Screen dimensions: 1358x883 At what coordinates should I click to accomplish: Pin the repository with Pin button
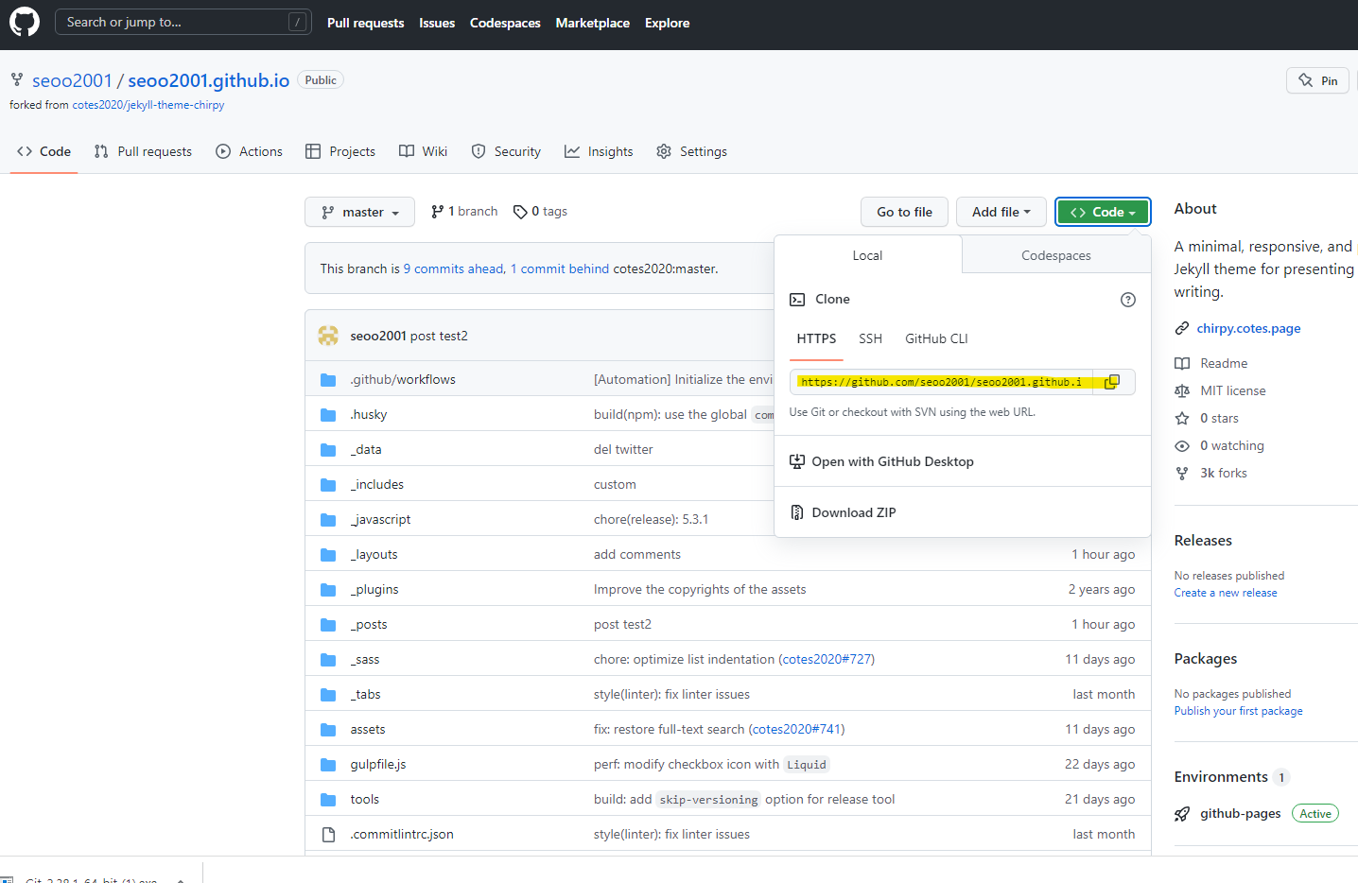[x=1317, y=80]
